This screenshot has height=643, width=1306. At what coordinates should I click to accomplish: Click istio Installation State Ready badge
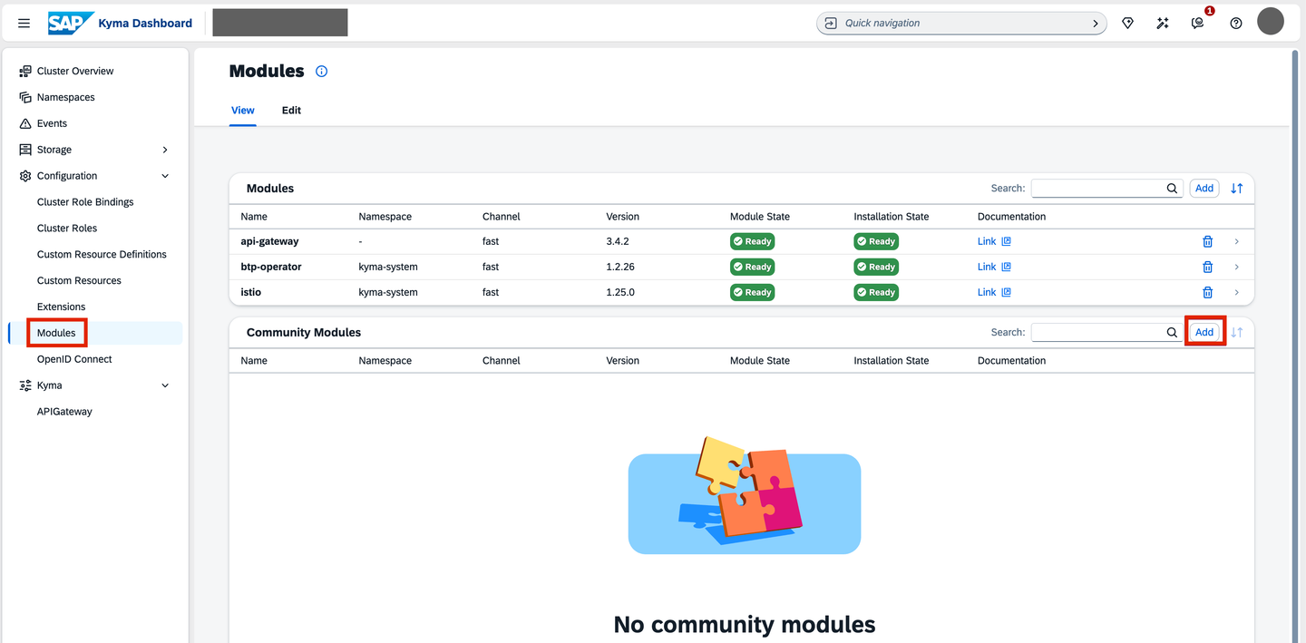(876, 292)
